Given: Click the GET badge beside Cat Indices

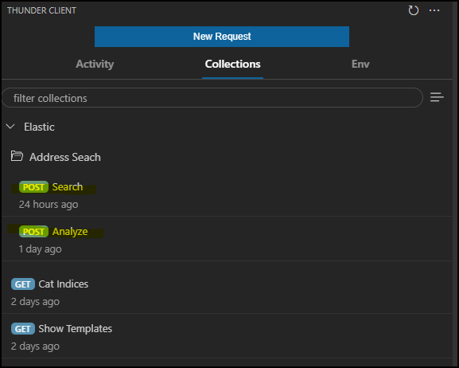Looking at the screenshot, I should pyautogui.click(x=23, y=284).
